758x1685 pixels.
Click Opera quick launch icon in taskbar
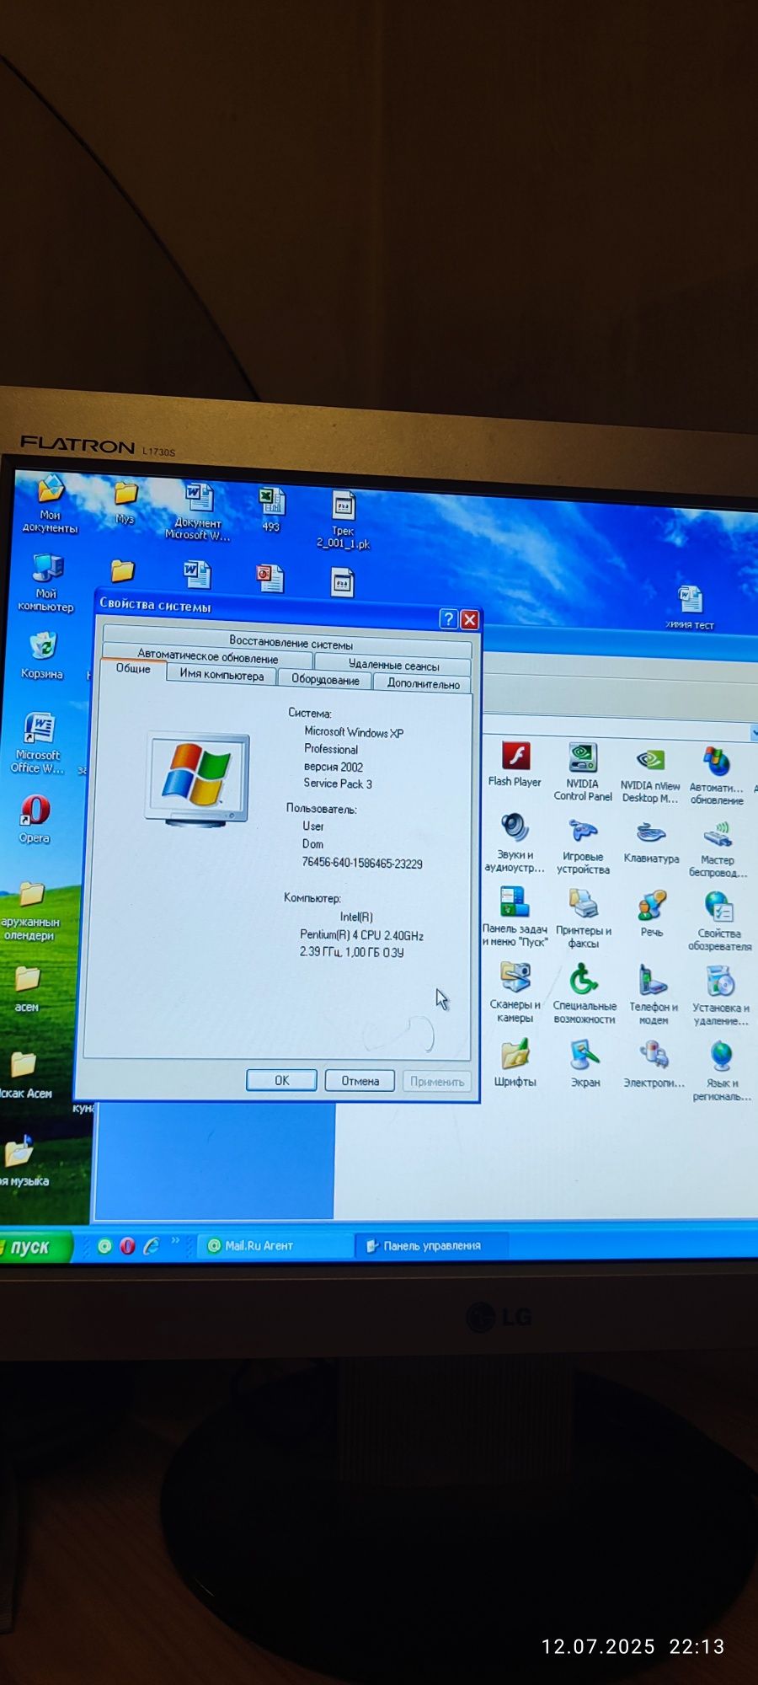pyautogui.click(x=127, y=1246)
